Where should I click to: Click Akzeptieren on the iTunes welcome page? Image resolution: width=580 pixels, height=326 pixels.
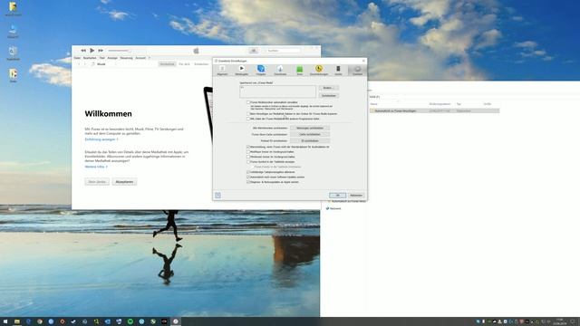(x=124, y=181)
